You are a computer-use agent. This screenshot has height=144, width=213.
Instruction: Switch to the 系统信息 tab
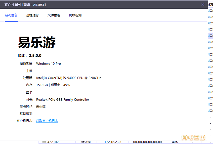(11, 15)
